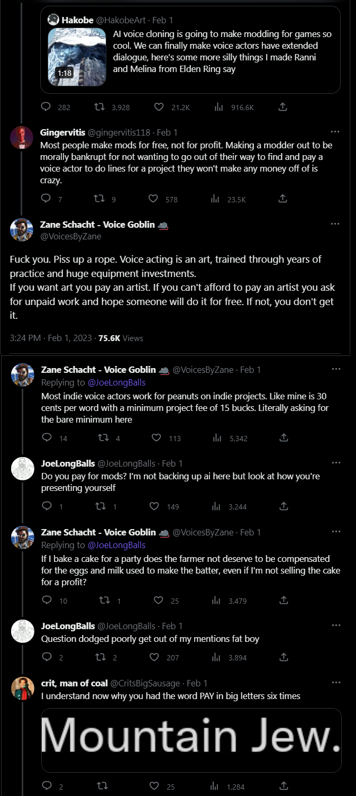Open the @JoeLongBalls mention in Zane's first reply
Viewport: 356px width, 796px height.
[x=116, y=381]
